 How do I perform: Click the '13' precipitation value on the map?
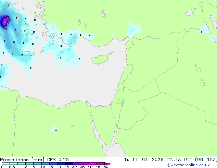6,29
